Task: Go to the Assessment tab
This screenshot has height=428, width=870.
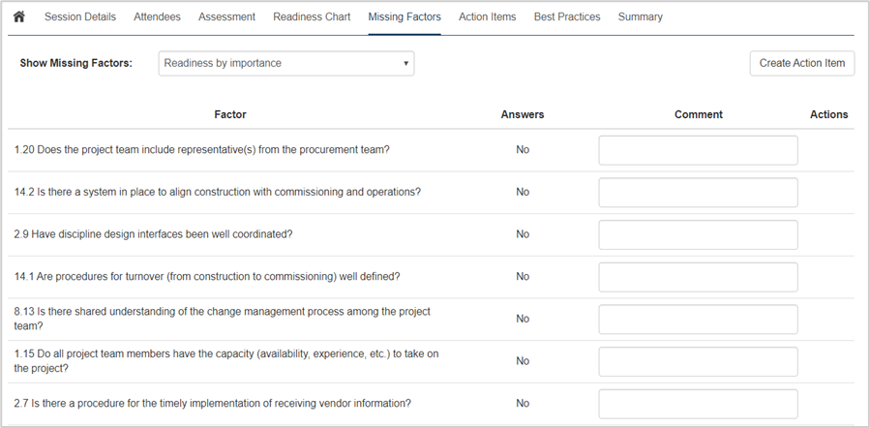Action: [x=226, y=17]
